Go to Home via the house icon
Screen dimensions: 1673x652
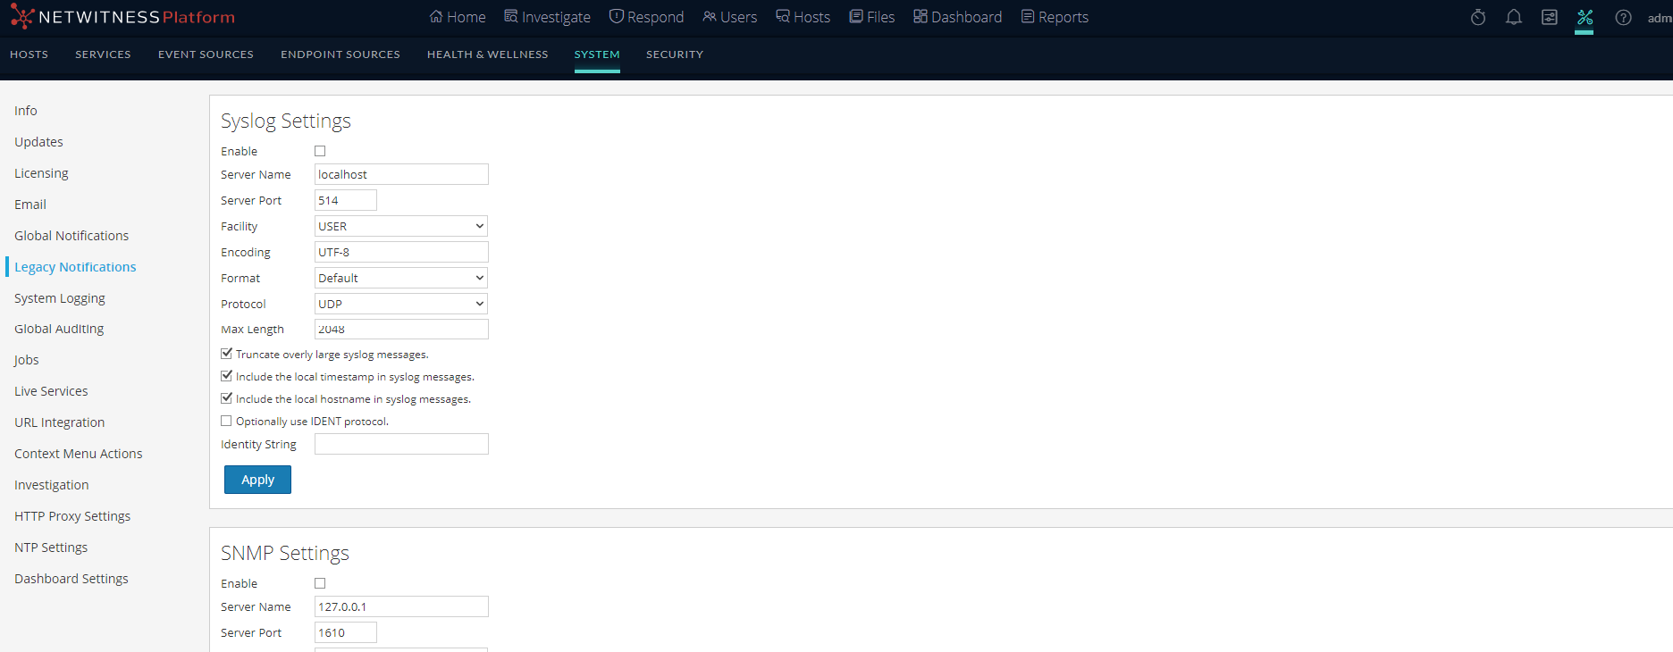click(436, 17)
